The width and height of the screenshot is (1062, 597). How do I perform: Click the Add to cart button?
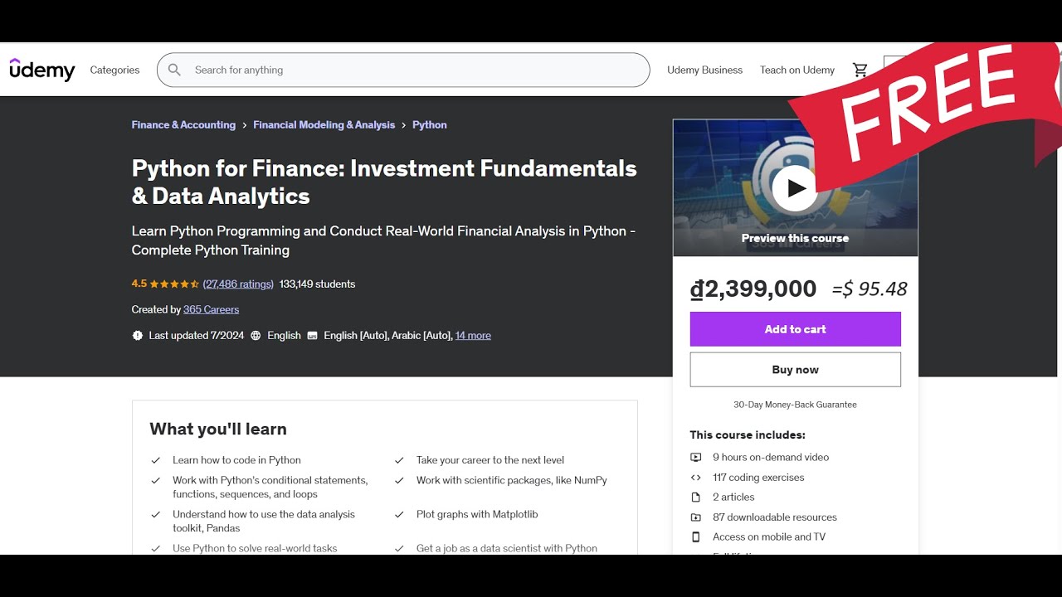coord(795,329)
